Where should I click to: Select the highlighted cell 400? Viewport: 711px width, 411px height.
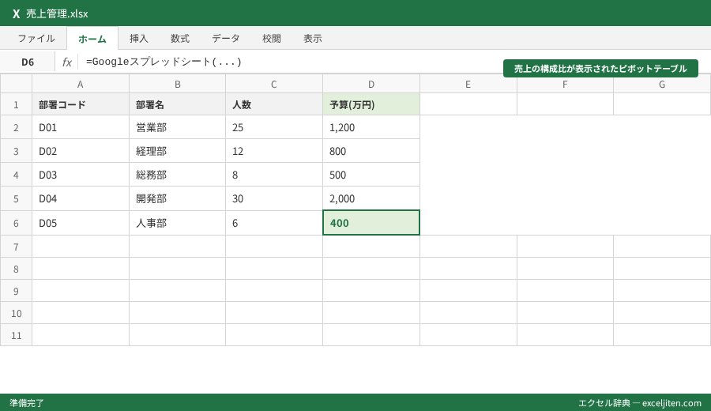[371, 223]
